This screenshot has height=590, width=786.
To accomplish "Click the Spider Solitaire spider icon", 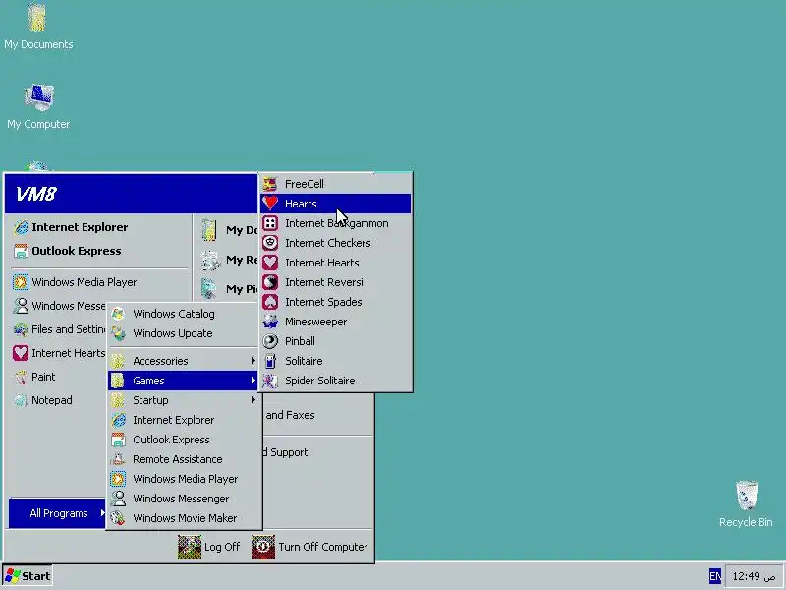I will (x=270, y=381).
